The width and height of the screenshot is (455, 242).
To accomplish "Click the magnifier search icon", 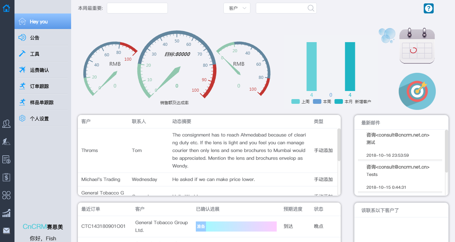I will click(311, 8).
